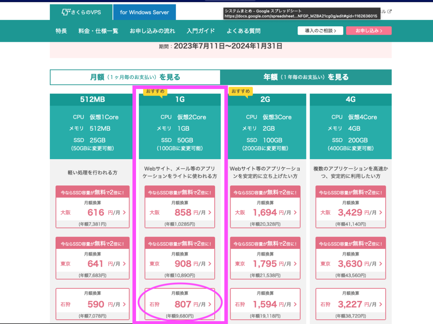Click the arrow on 2G 大阪 1,694円 plan

tap(295, 213)
